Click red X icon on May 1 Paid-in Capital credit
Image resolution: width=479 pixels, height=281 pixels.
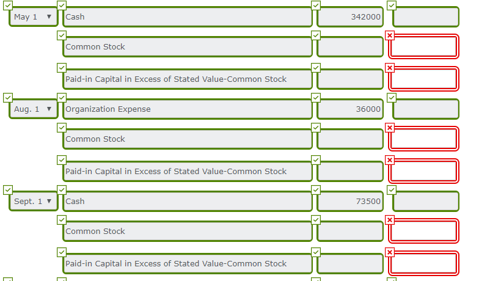pyautogui.click(x=390, y=68)
